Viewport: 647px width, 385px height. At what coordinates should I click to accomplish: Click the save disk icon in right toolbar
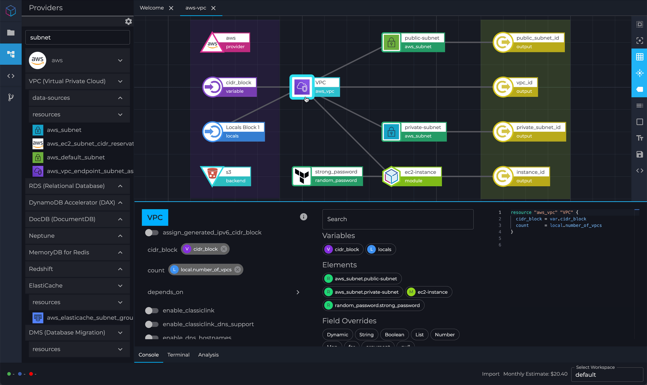click(x=640, y=154)
